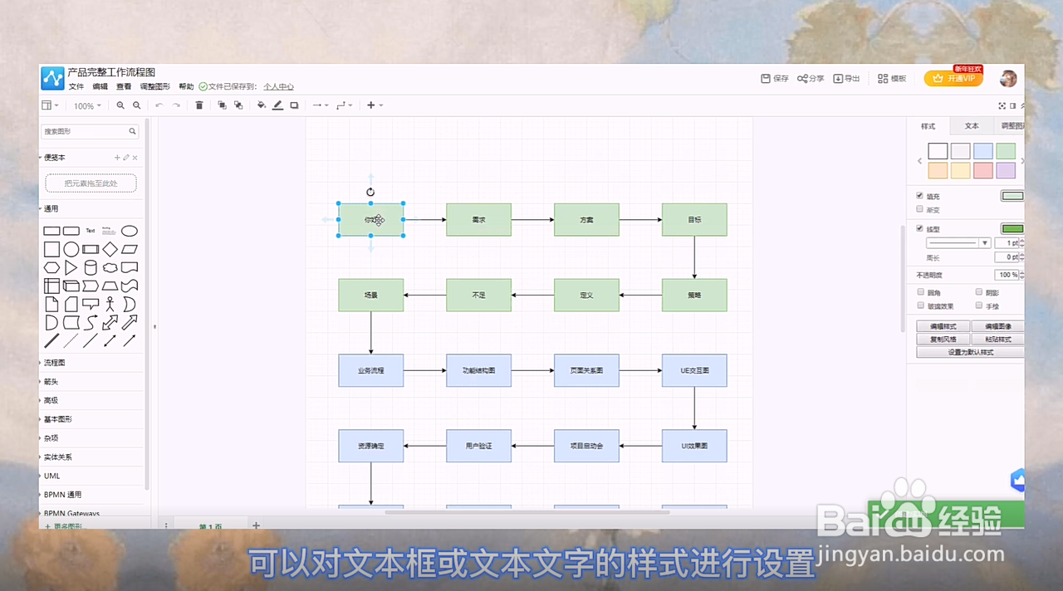
Task: Open the 调整图形 menu
Action: click(154, 86)
